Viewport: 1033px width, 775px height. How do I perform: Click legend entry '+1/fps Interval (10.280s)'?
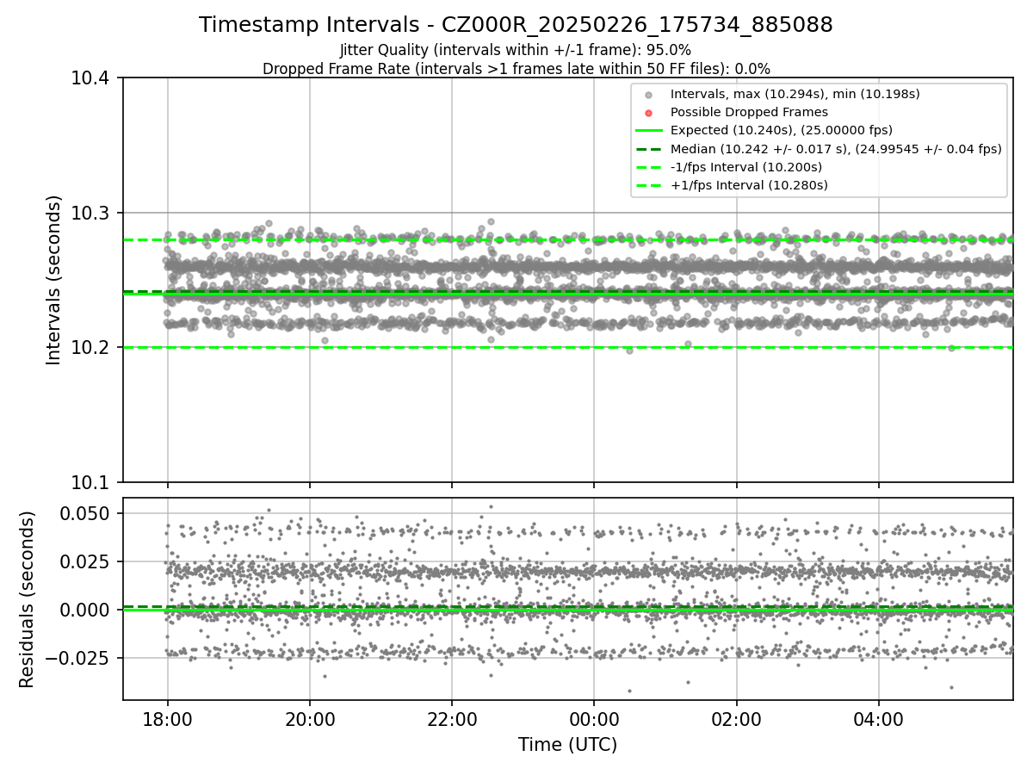click(749, 184)
